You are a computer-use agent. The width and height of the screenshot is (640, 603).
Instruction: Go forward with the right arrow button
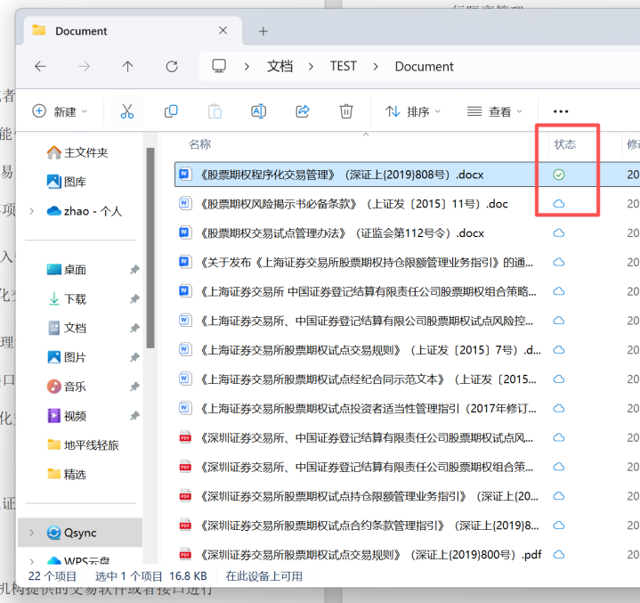coord(84,66)
